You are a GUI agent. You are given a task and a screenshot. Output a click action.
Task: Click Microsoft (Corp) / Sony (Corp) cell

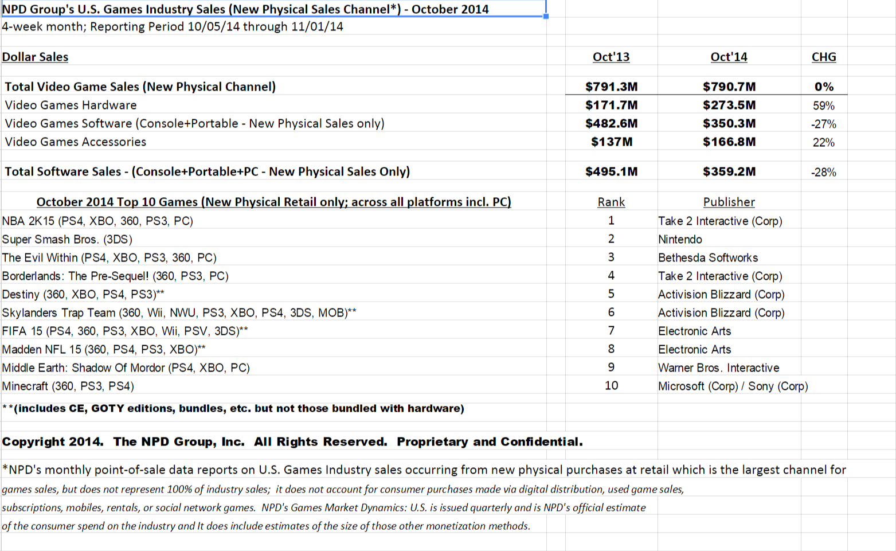tap(733, 386)
